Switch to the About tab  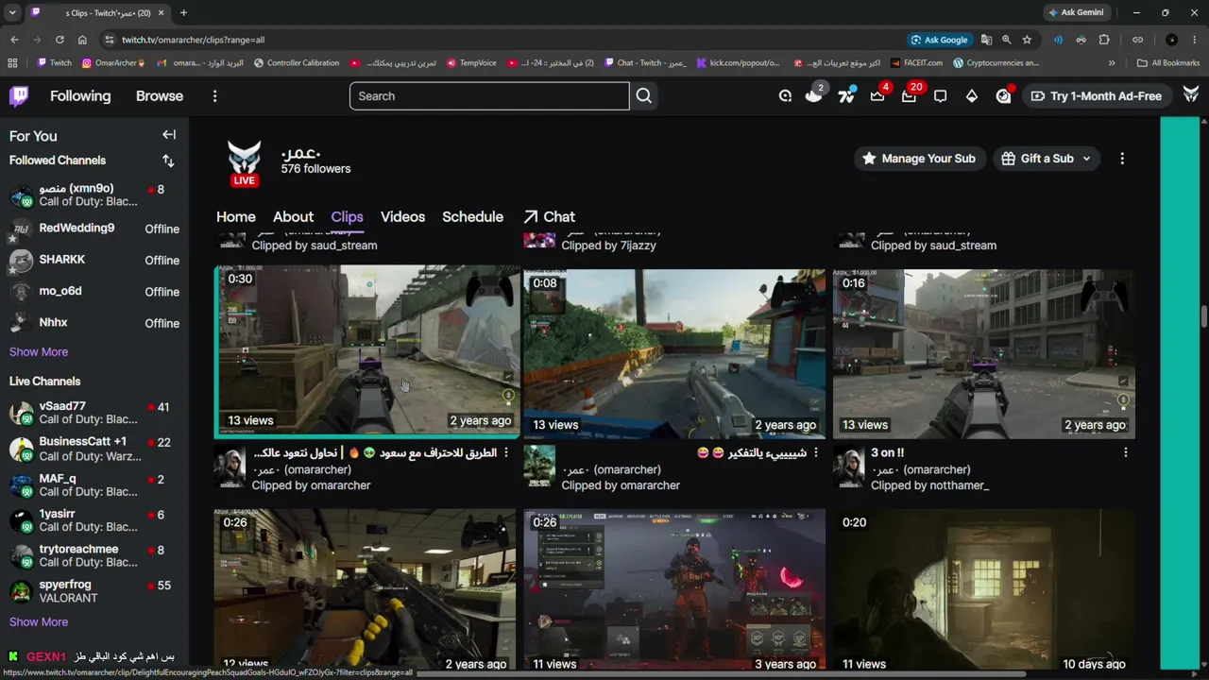[293, 216]
